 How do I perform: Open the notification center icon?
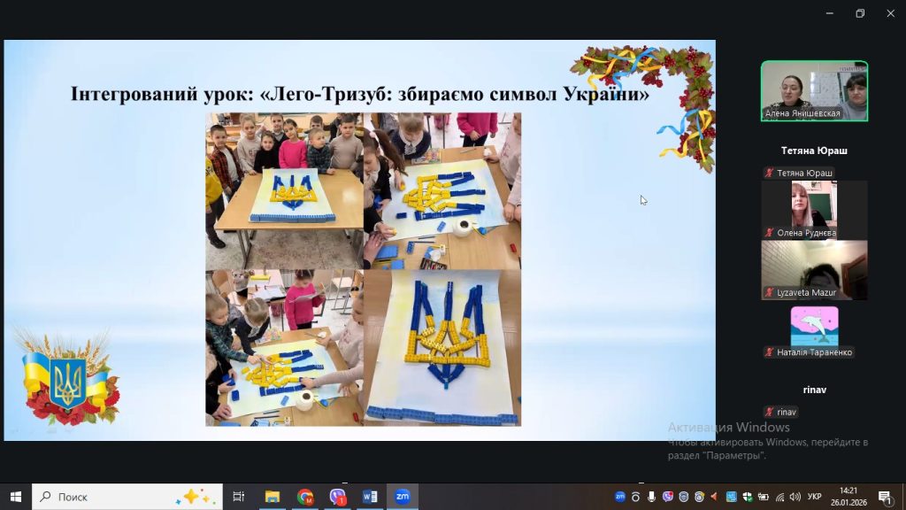885,497
